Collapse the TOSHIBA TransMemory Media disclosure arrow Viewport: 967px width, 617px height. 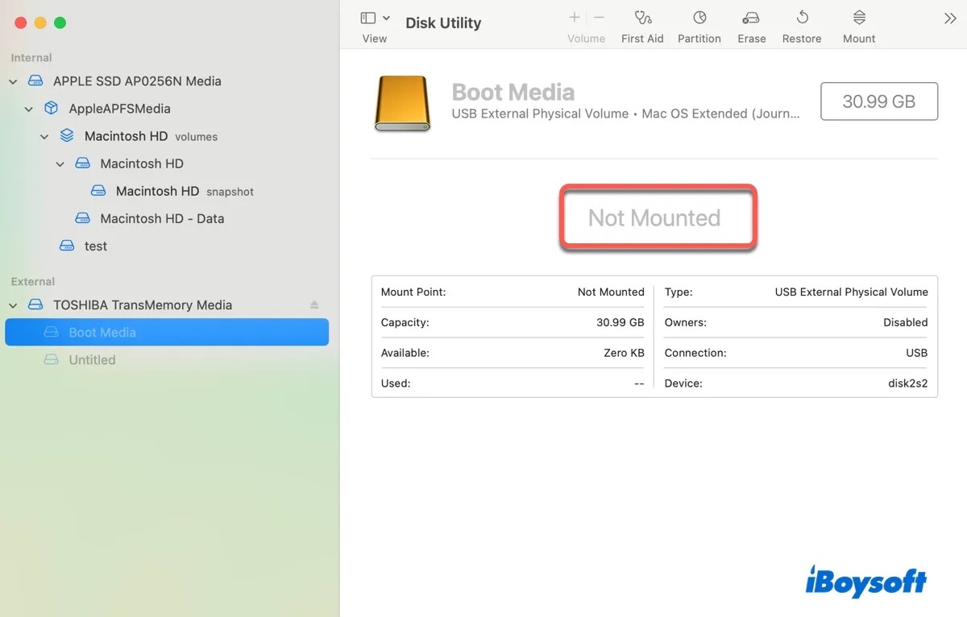pos(14,305)
